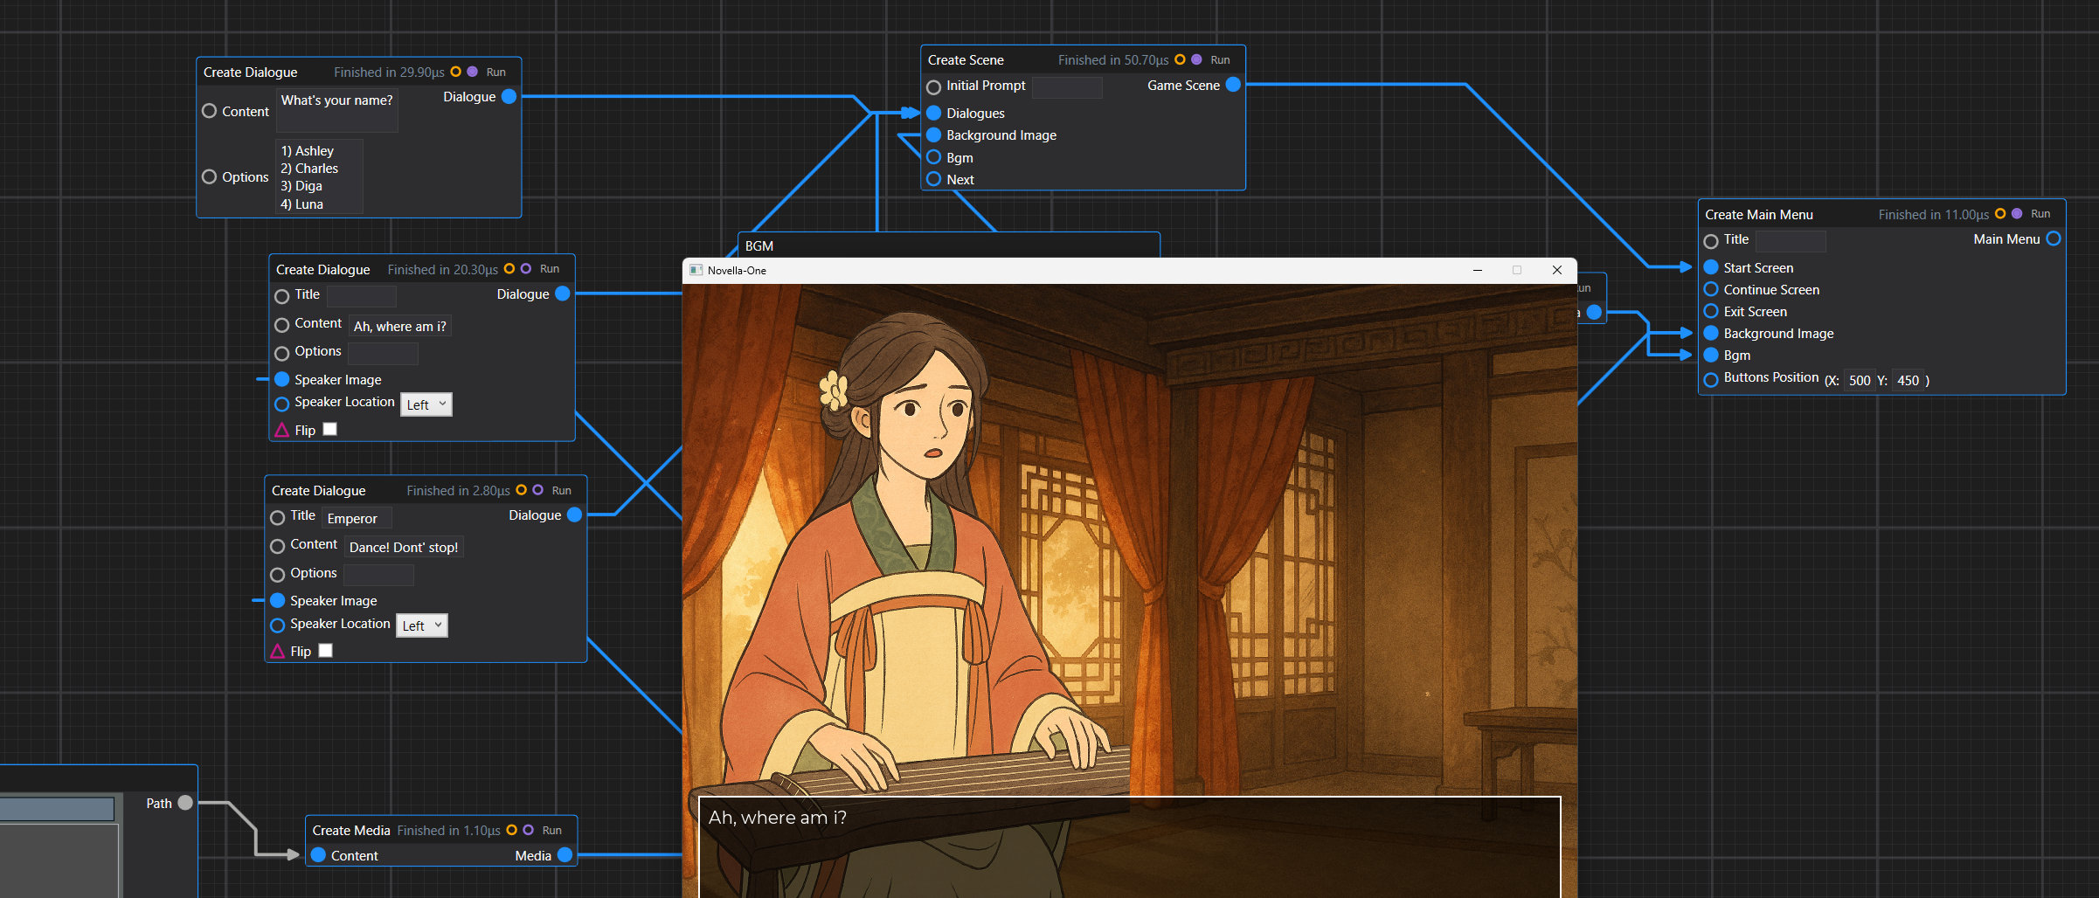The height and width of the screenshot is (898, 2099).
Task: Click the Main Menu output pin
Action: [x=2054, y=238]
